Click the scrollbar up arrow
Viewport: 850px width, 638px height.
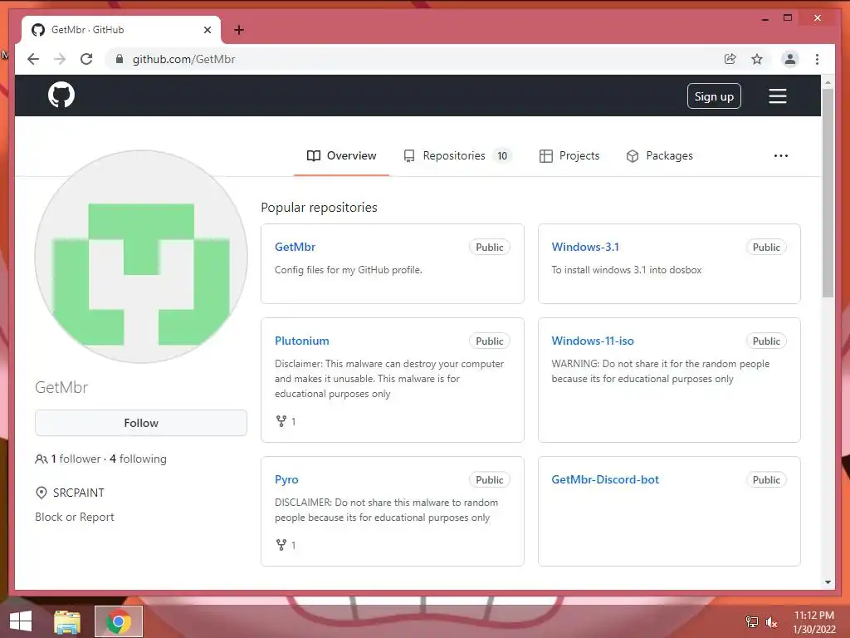[x=828, y=82]
